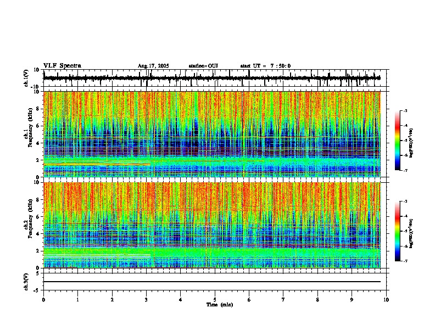
Task: Click the ch.1 spectrogram color scale bar
Action: [398, 141]
